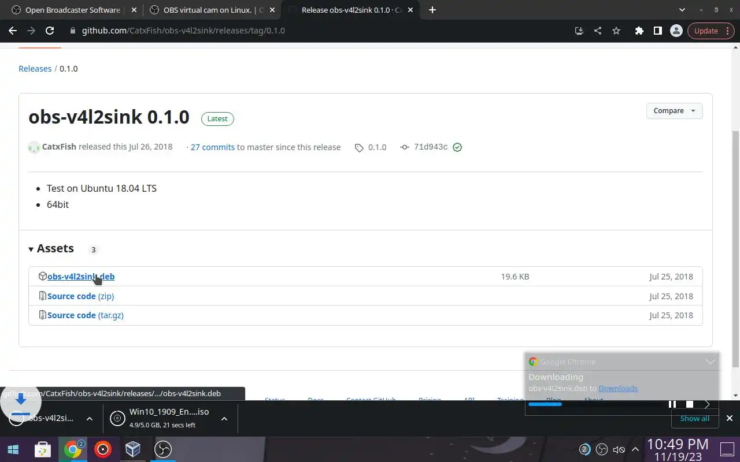Click the 0.1.0 tag link
Image resolution: width=740 pixels, height=462 pixels.
click(x=371, y=147)
